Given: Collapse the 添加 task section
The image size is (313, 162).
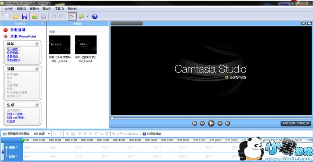Looking at the screenshot, I should click(x=37, y=44).
